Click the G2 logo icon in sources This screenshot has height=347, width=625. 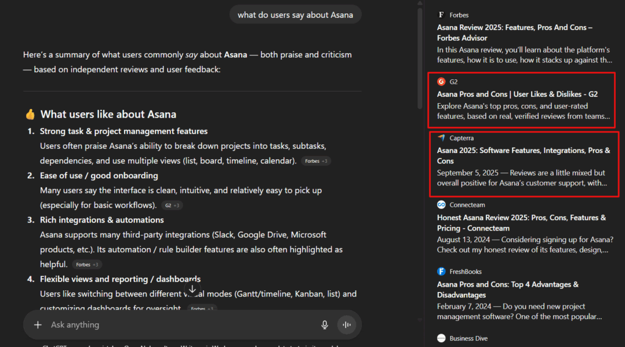click(x=441, y=81)
